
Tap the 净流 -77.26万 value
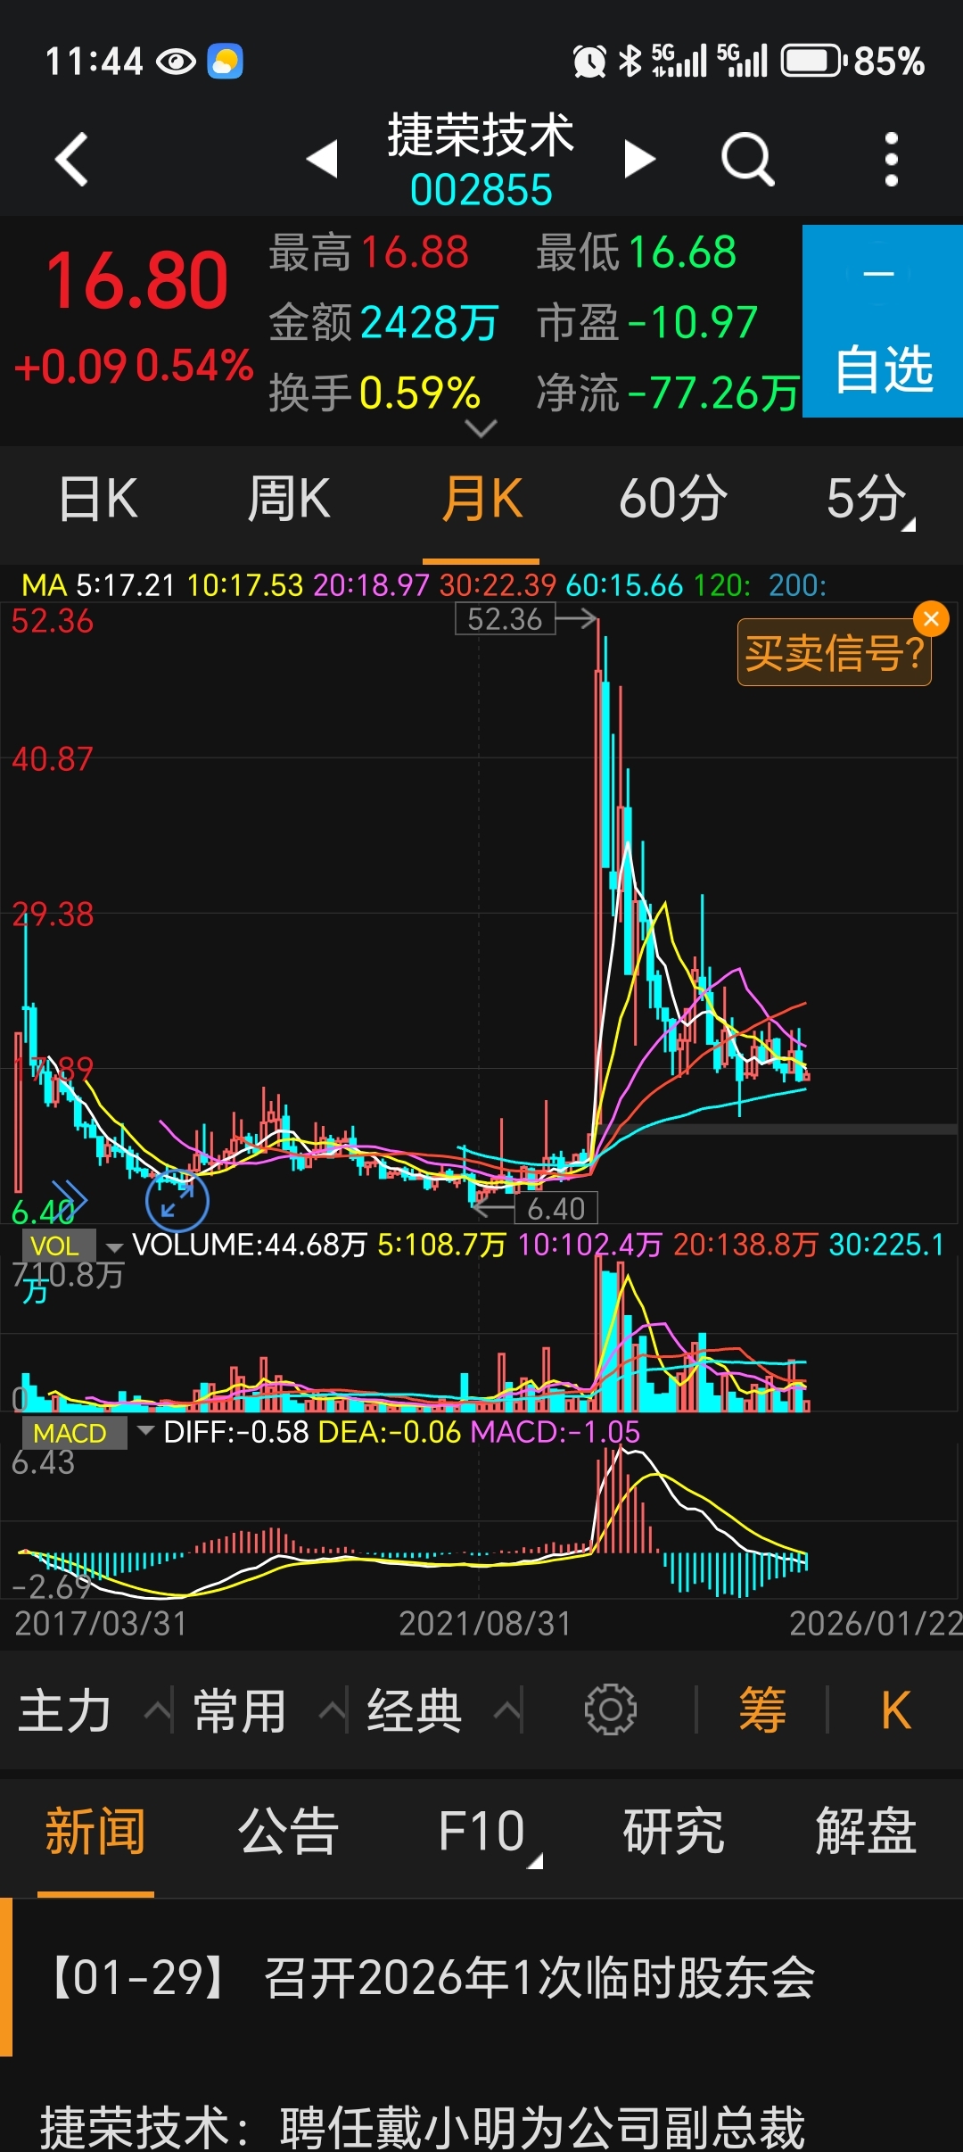coord(712,393)
